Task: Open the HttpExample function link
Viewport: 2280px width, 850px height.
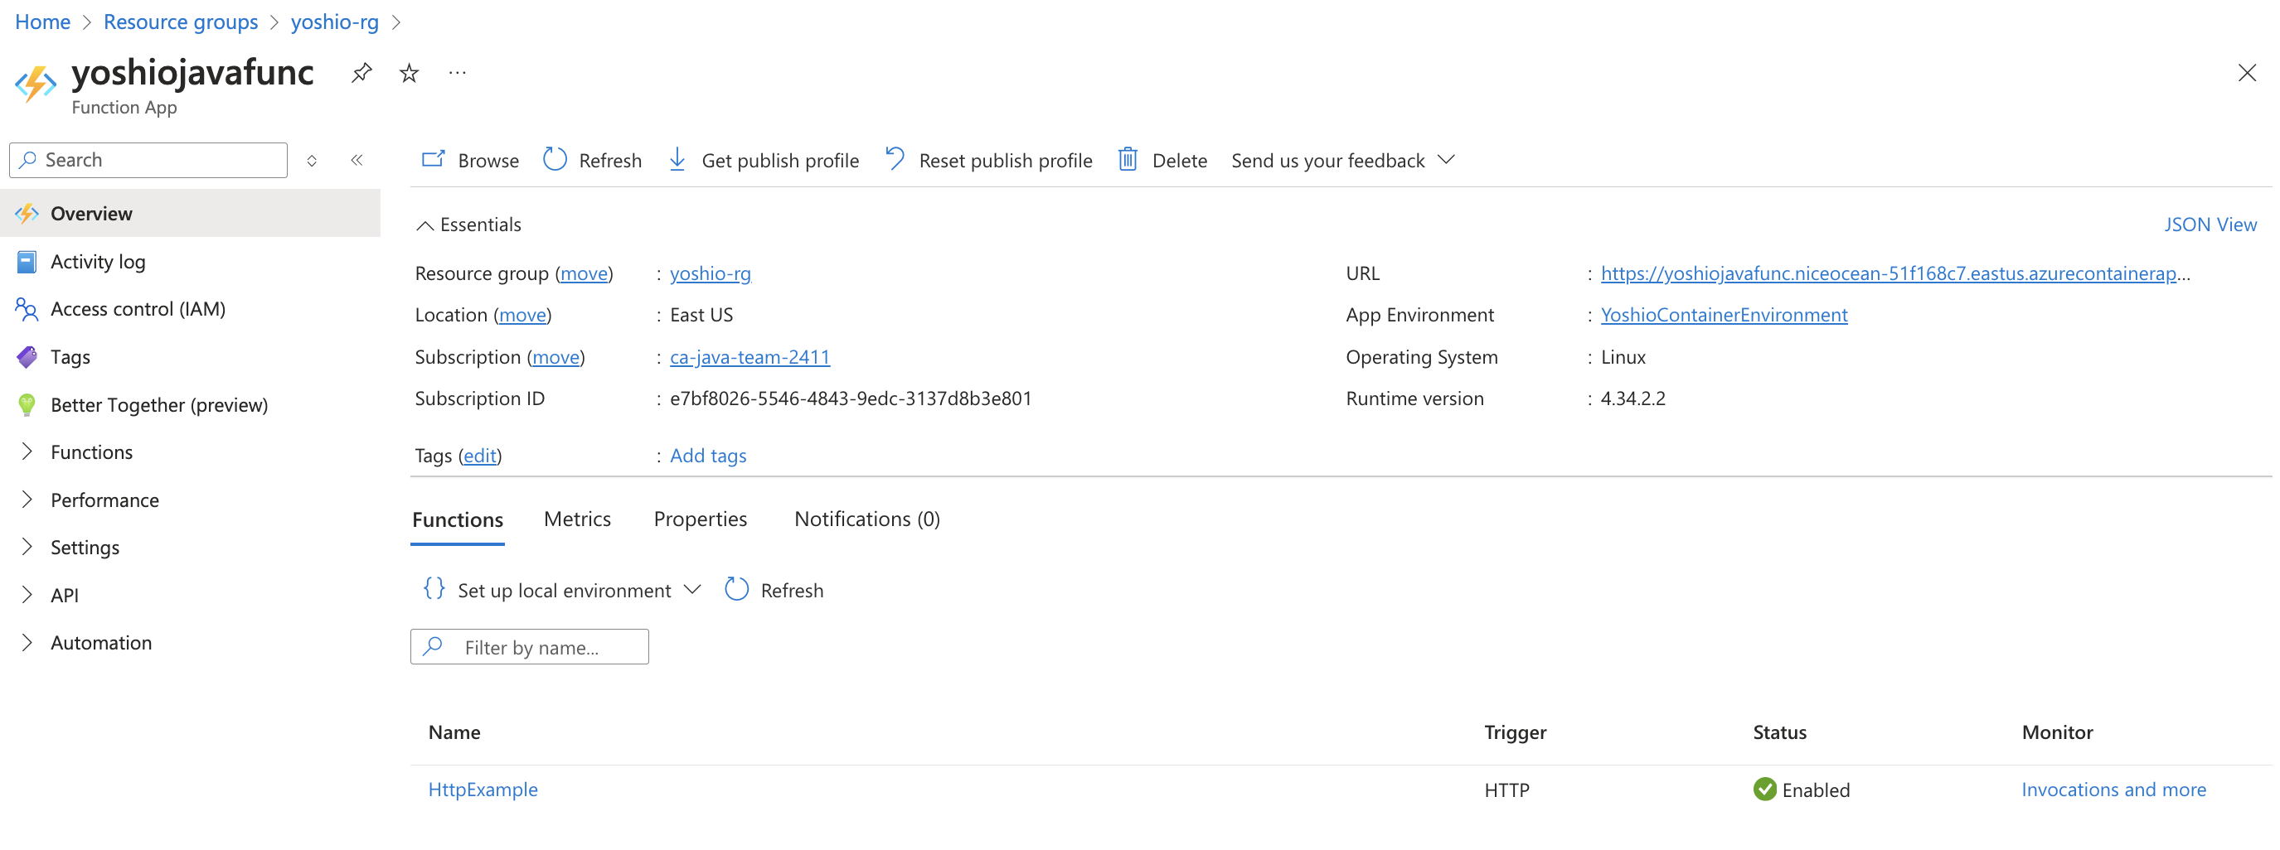Action: 483,789
